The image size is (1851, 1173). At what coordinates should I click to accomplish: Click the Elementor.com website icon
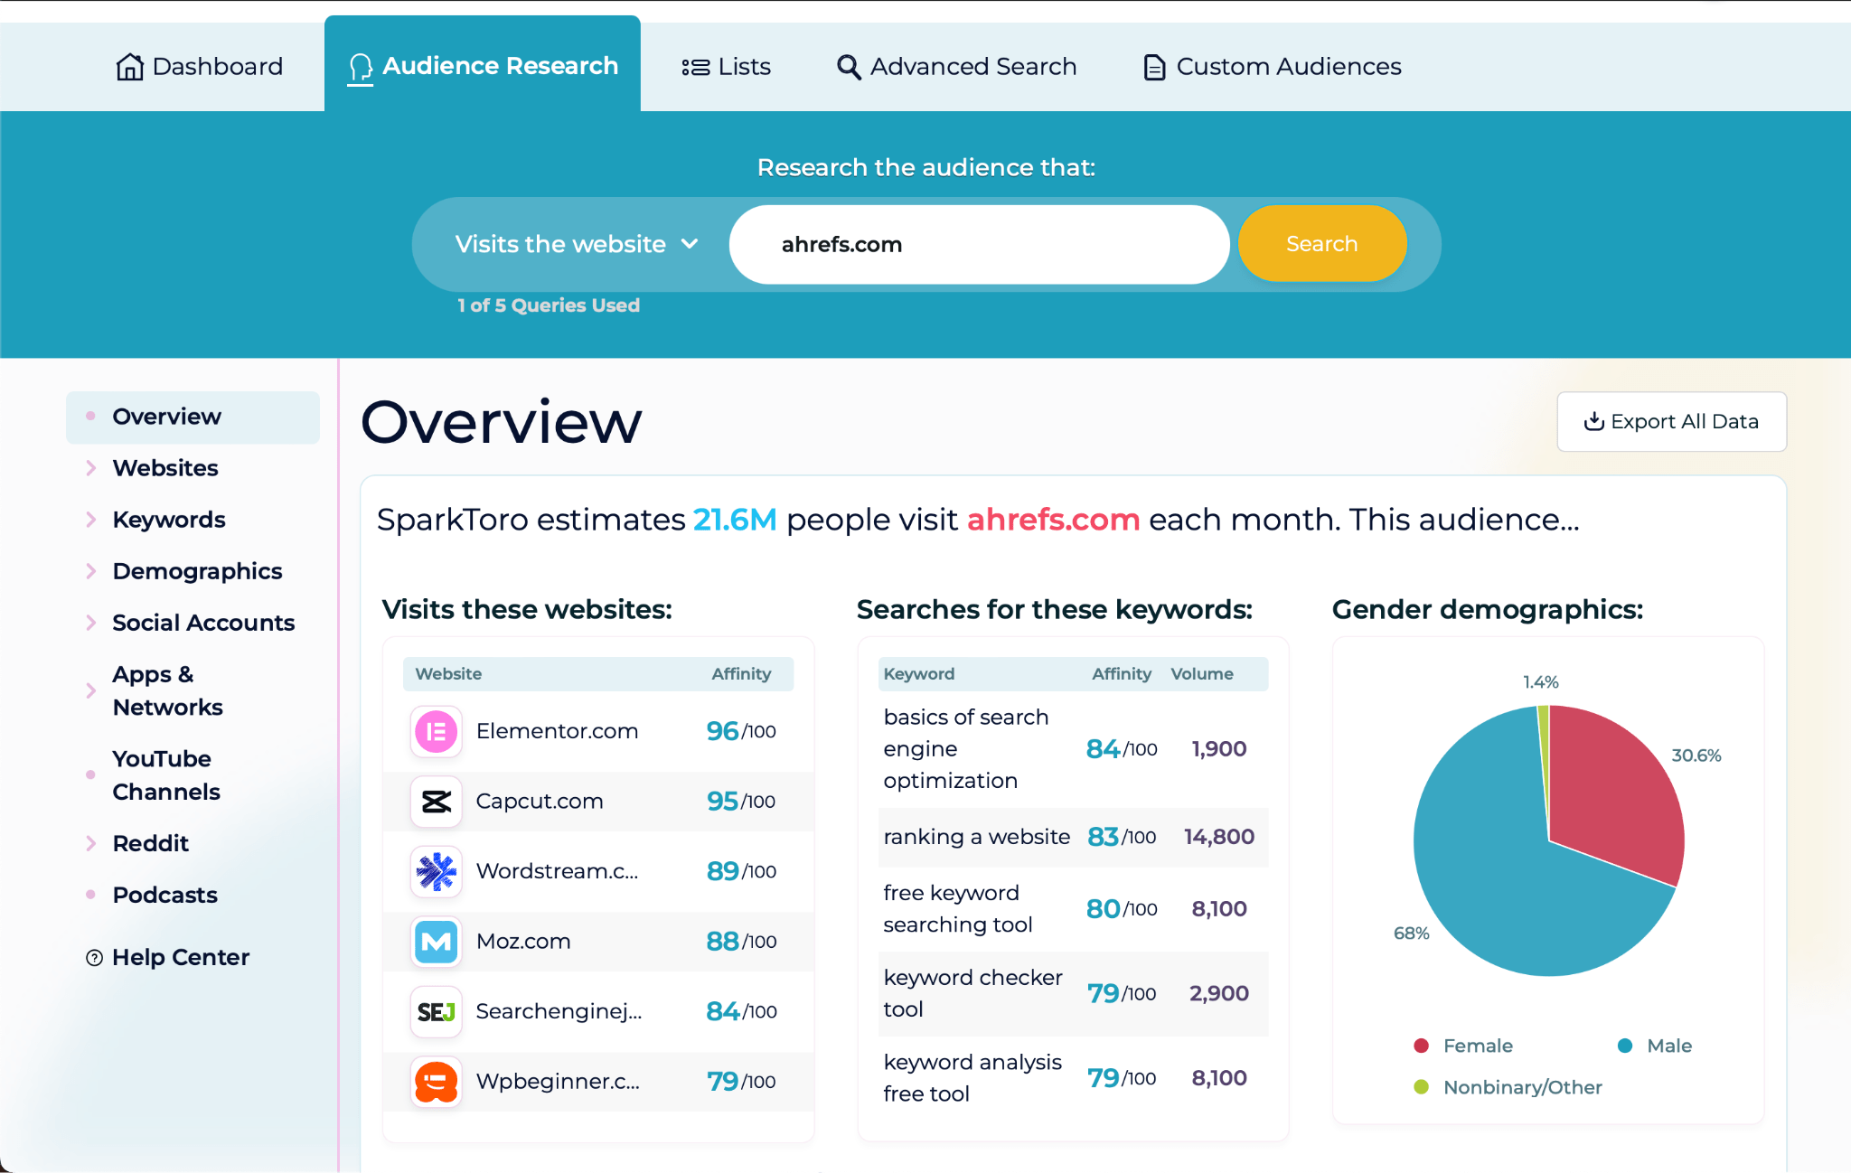tap(436, 731)
